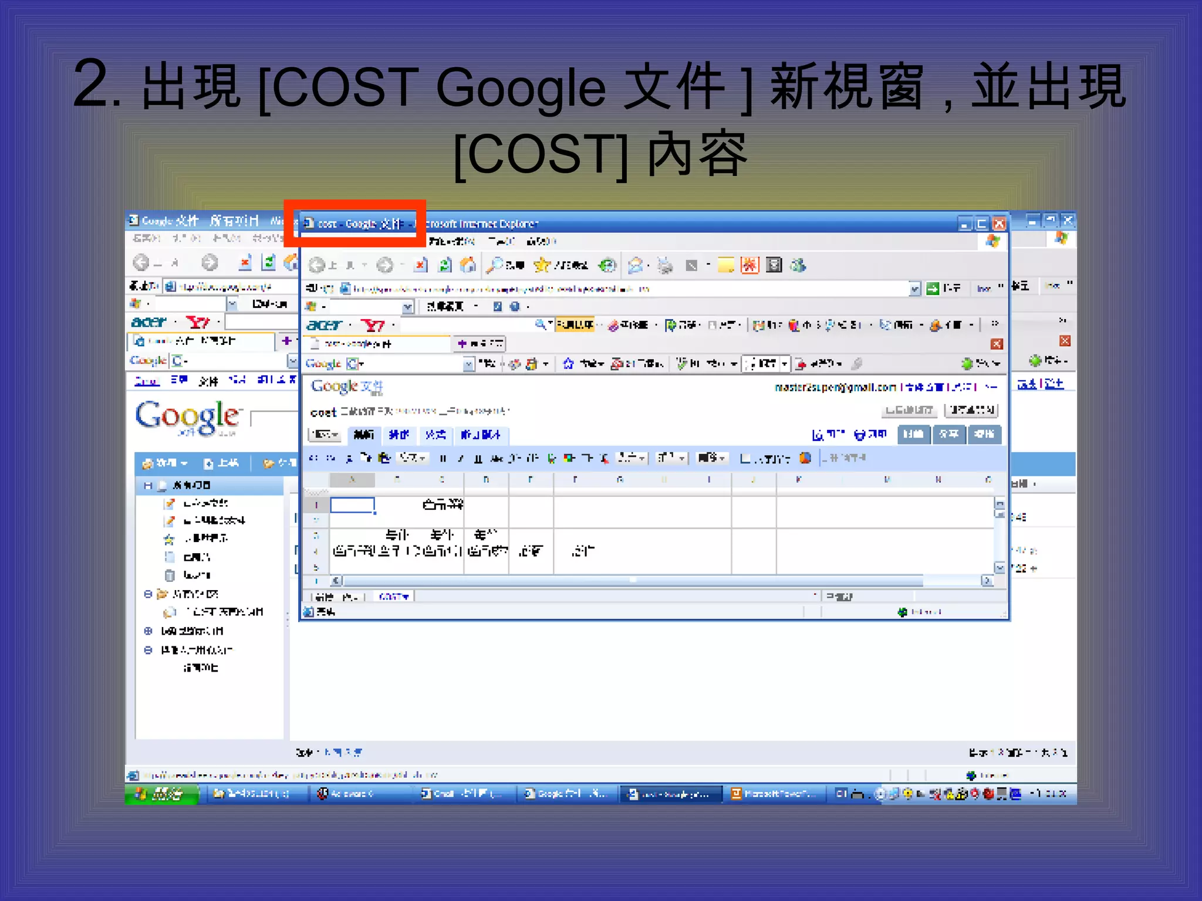Open align dropdown in spreadsheet toolbar
Viewport: 1202px width, 901px height.
pos(632,458)
